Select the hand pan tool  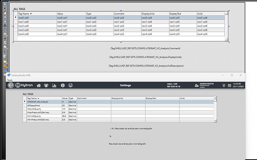[x=5, y=13]
